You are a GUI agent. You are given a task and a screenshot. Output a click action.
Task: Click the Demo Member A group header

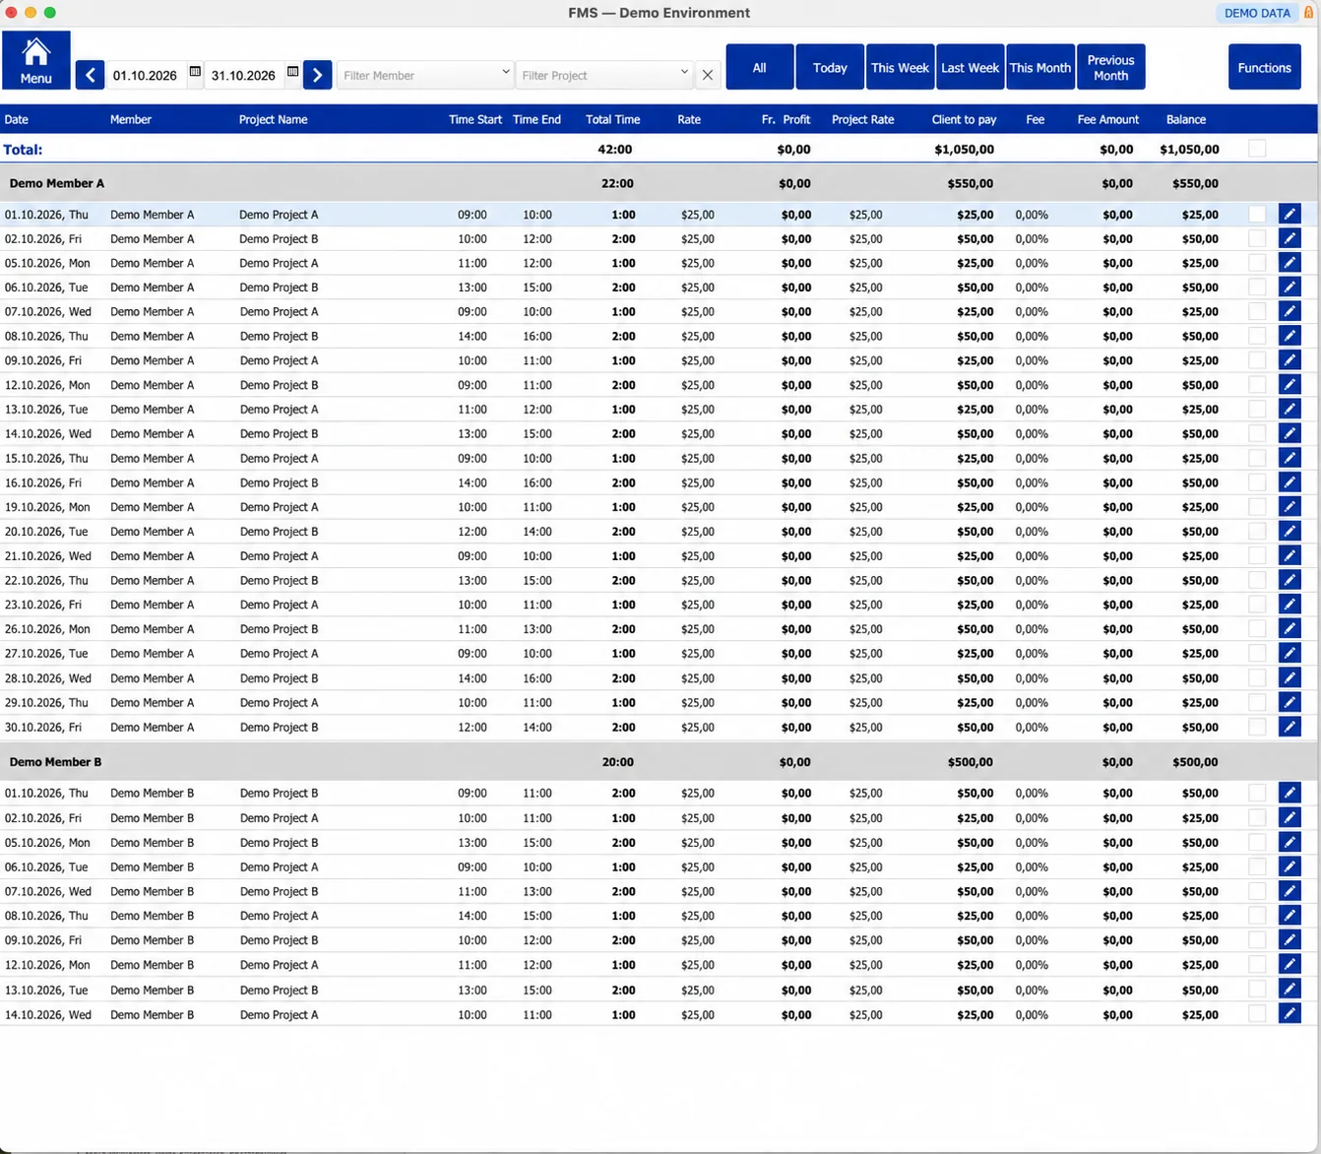(659, 183)
